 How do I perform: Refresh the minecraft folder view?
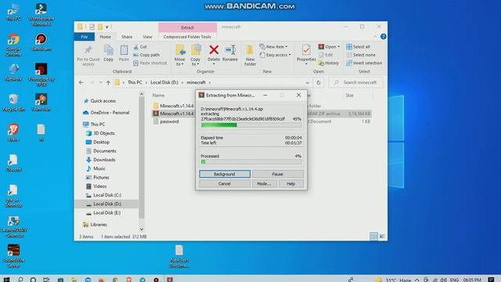pos(319,82)
